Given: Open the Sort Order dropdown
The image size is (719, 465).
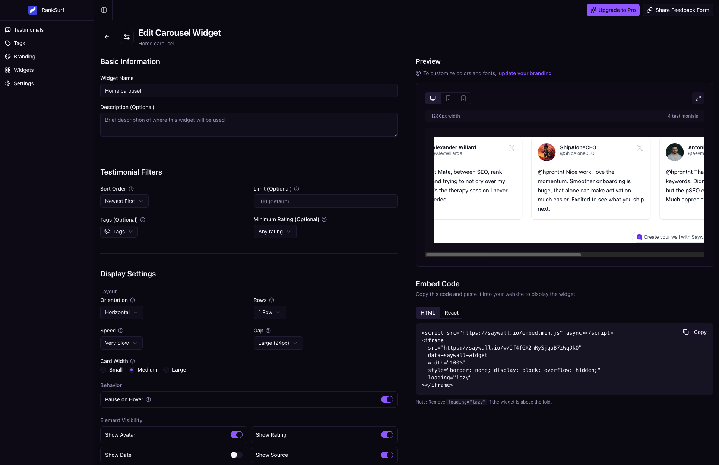Looking at the screenshot, I should coord(124,201).
